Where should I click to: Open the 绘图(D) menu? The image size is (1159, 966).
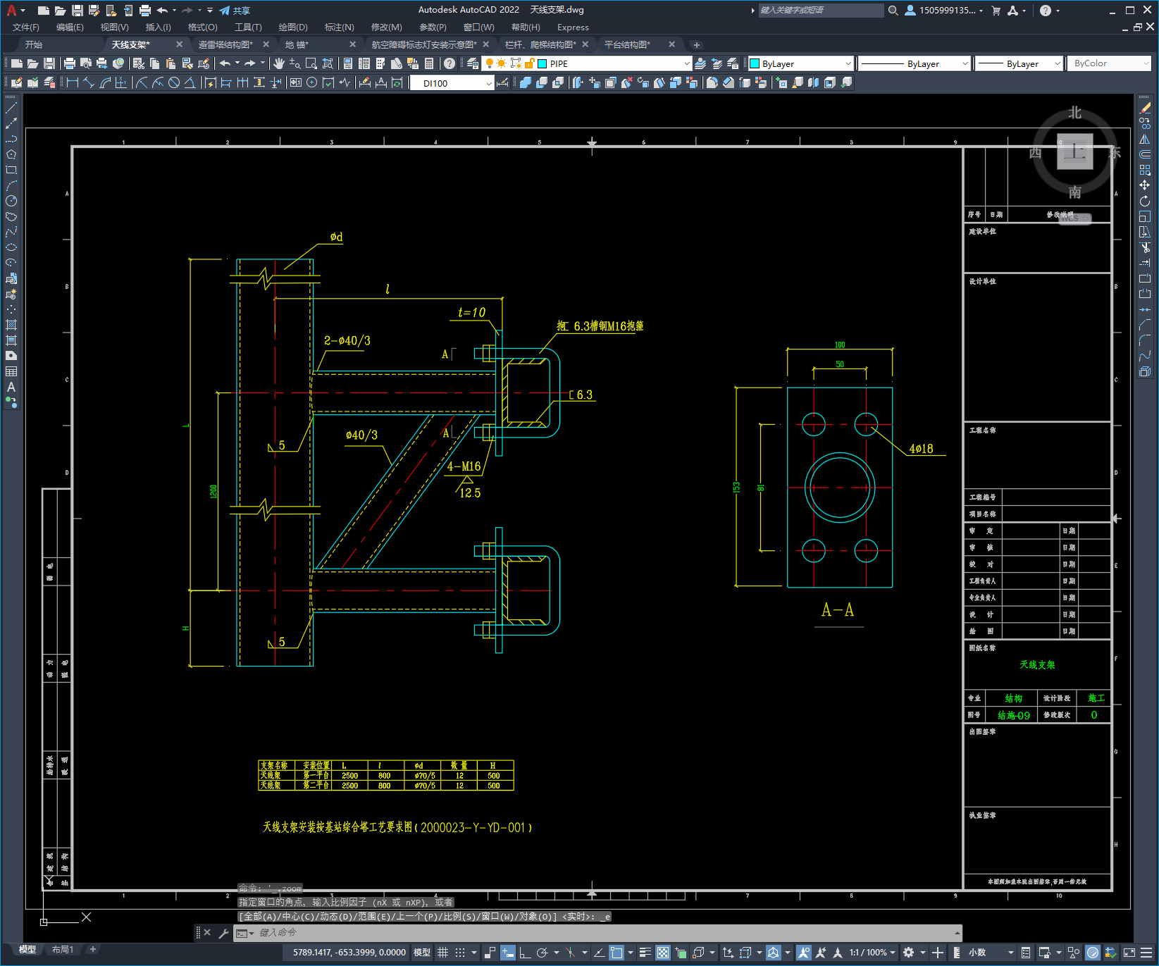pyautogui.click(x=293, y=27)
